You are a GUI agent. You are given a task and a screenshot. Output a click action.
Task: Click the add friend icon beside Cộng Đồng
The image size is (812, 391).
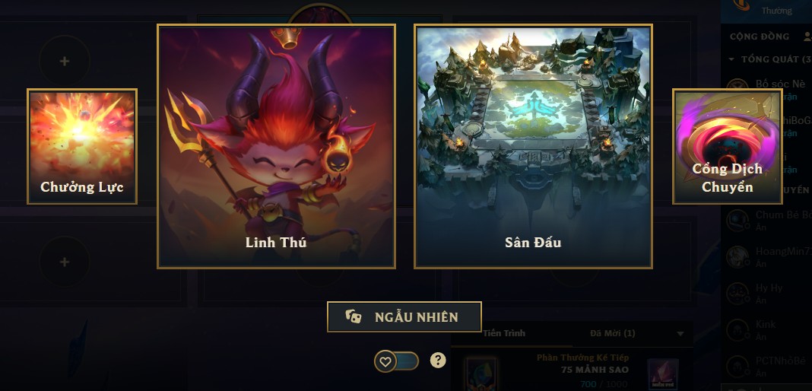tap(807, 37)
